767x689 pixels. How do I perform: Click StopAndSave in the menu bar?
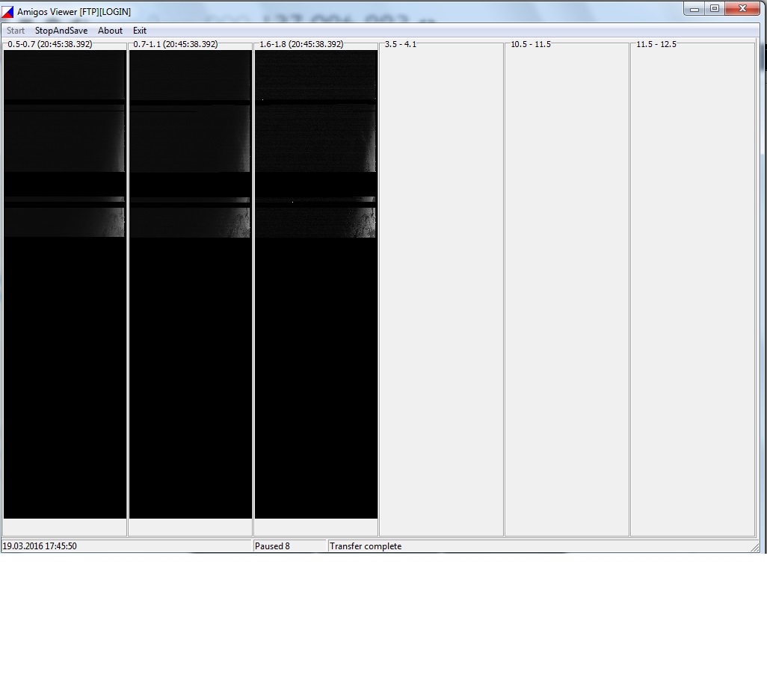pos(61,31)
